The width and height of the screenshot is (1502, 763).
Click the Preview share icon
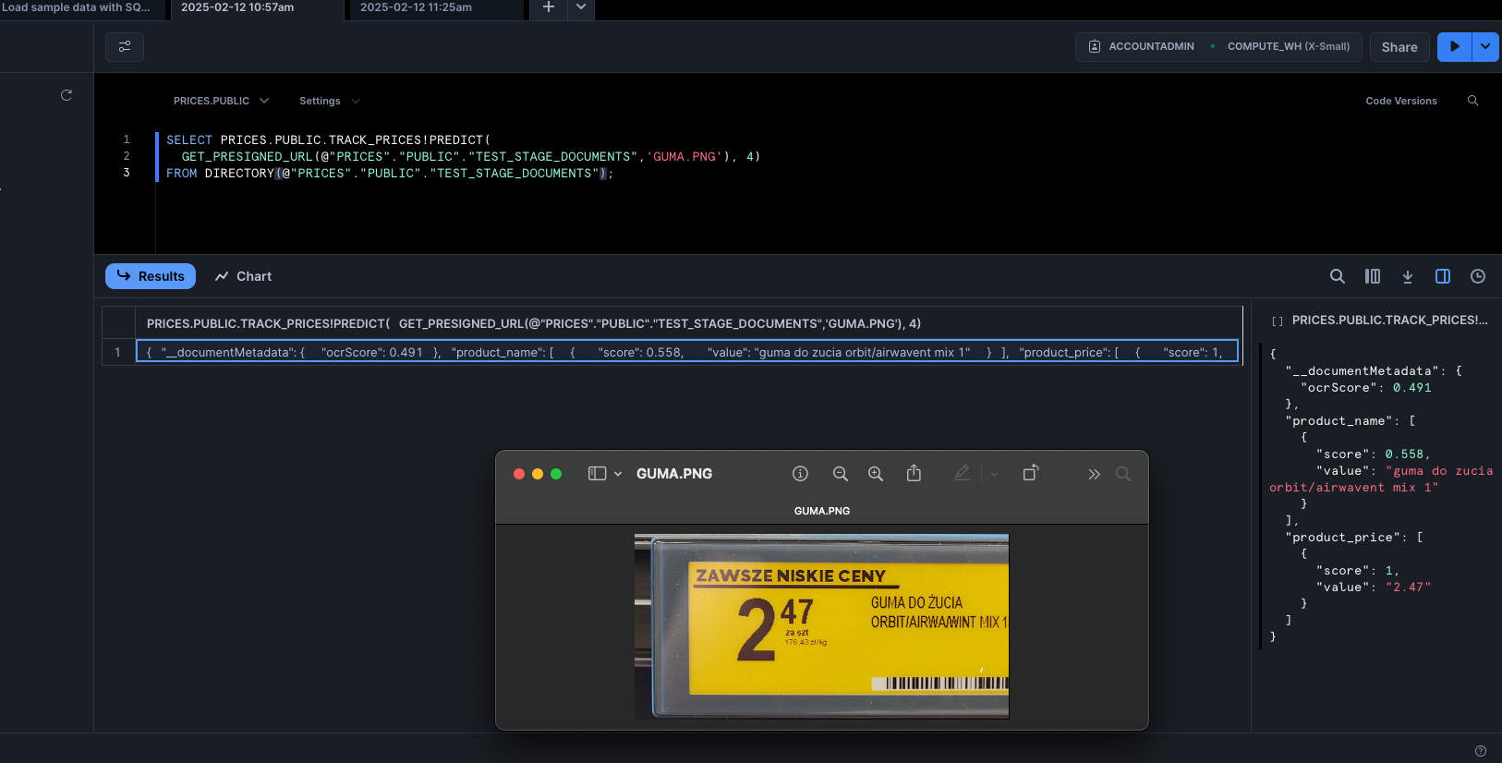pyautogui.click(x=914, y=473)
